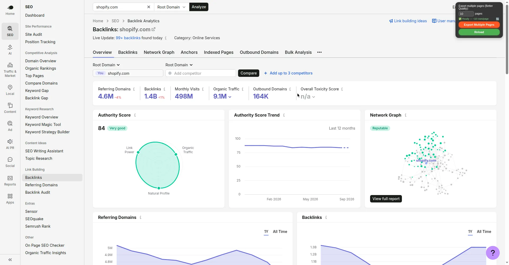
Task: Show Network Graph info icon
Action: point(406,115)
